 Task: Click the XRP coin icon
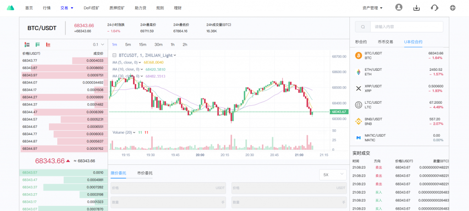(358, 88)
